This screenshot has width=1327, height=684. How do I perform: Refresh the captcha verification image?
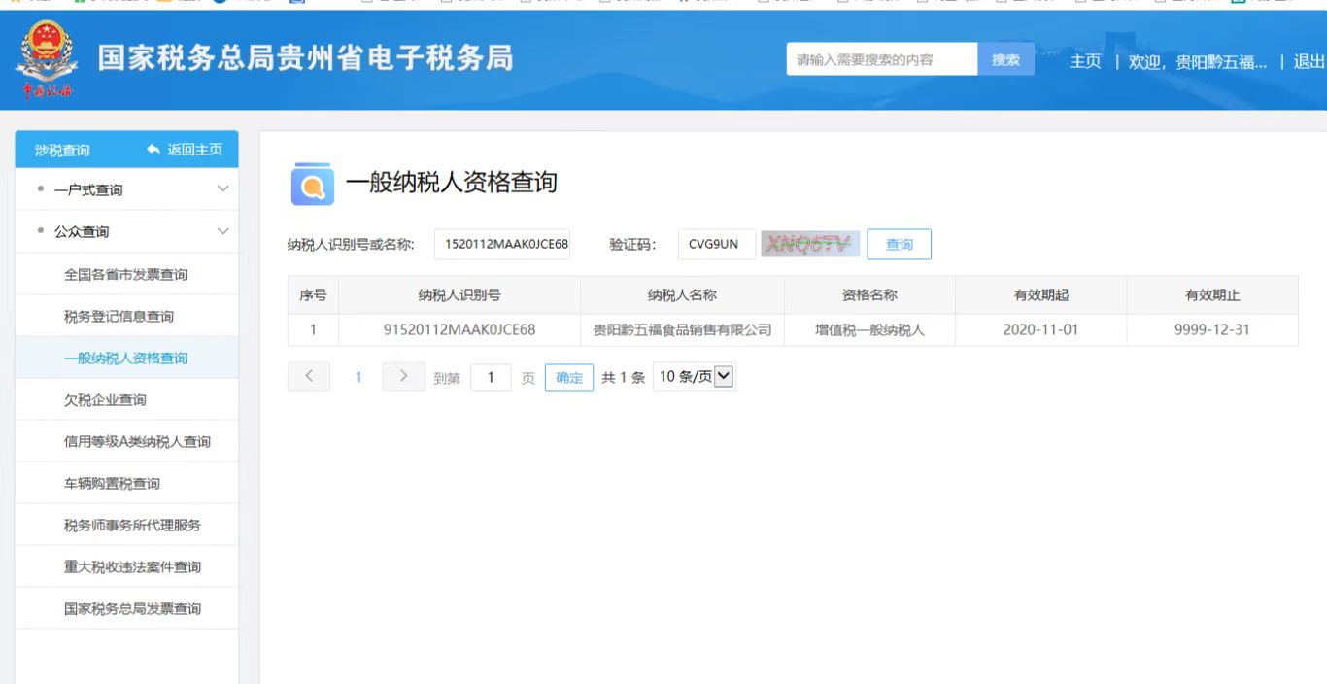pyautogui.click(x=810, y=245)
